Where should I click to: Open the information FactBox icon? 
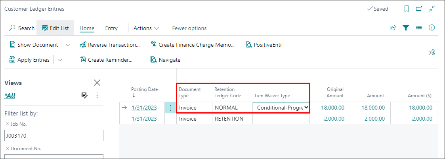pyautogui.click(x=432, y=28)
